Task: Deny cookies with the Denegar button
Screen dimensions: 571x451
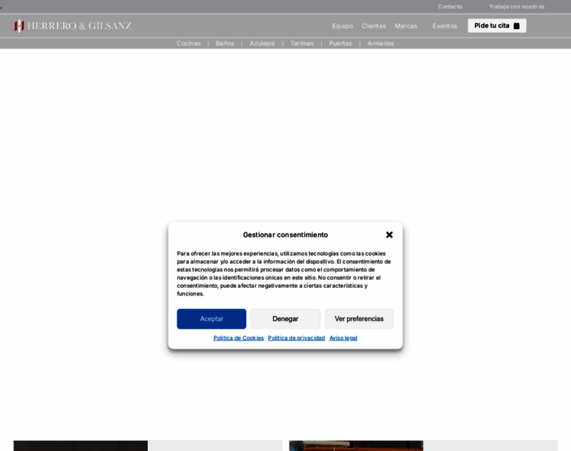Action: pyautogui.click(x=285, y=319)
